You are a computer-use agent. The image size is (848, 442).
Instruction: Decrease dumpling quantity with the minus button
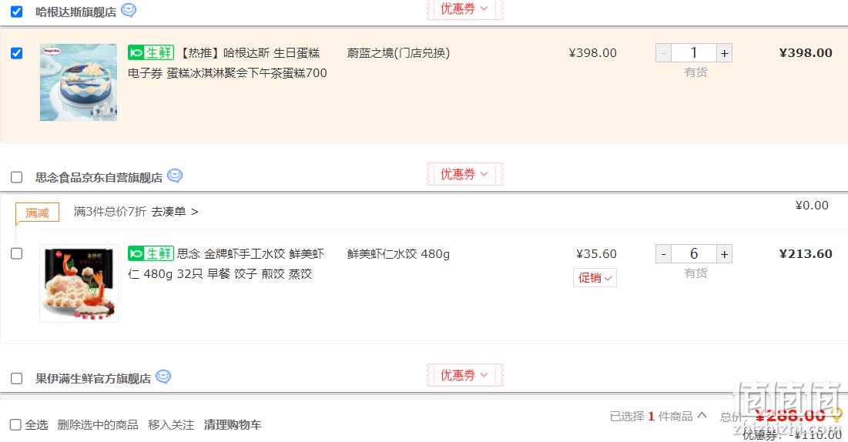point(664,254)
